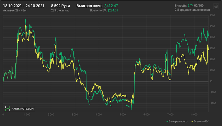Viewport: 222px width, 126px height.
Task: Click the $100 y-axis label
Action: coord(212,70)
